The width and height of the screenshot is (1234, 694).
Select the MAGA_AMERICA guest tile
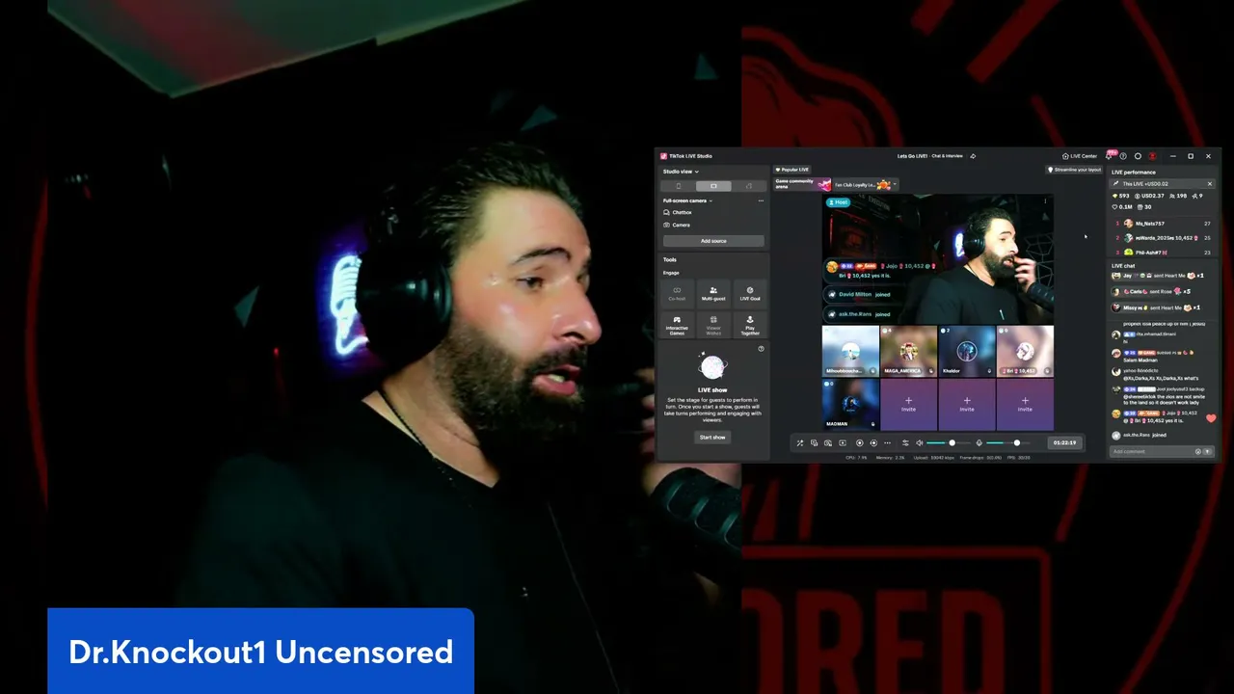(908, 351)
